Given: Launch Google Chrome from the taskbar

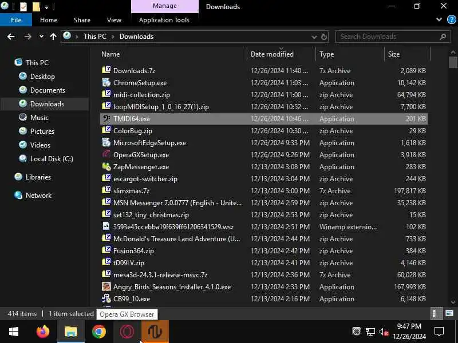Looking at the screenshot, I should [x=98, y=332].
